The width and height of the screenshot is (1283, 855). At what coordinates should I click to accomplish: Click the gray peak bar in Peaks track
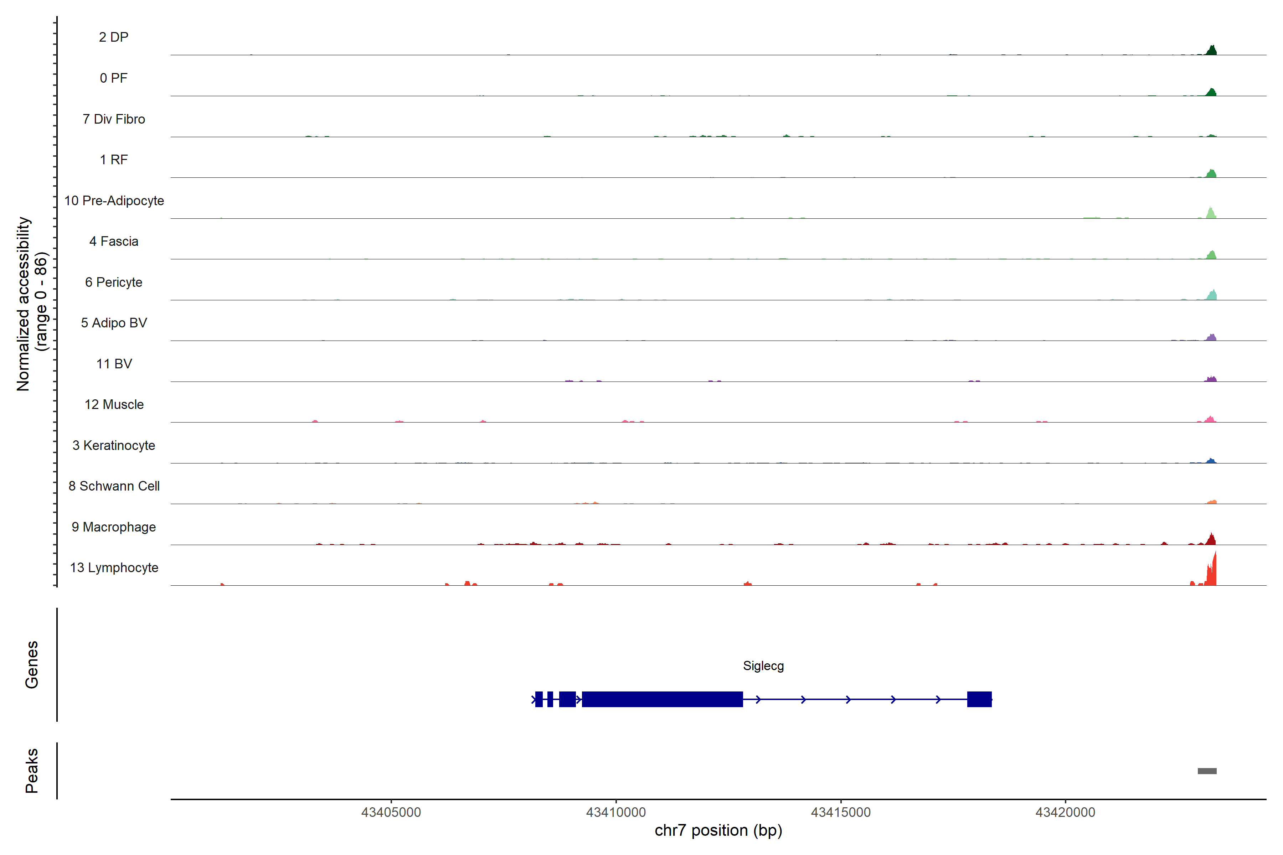click(x=1207, y=771)
